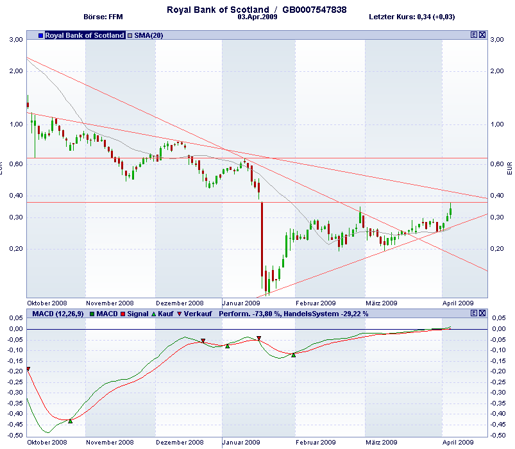Edit the MACD indicator settings with its E icon
The height and width of the screenshot is (449, 515).
point(473,314)
